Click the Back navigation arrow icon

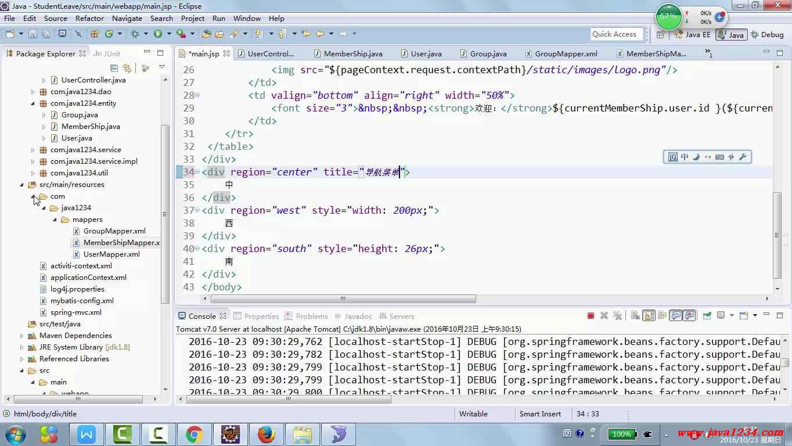point(319,34)
